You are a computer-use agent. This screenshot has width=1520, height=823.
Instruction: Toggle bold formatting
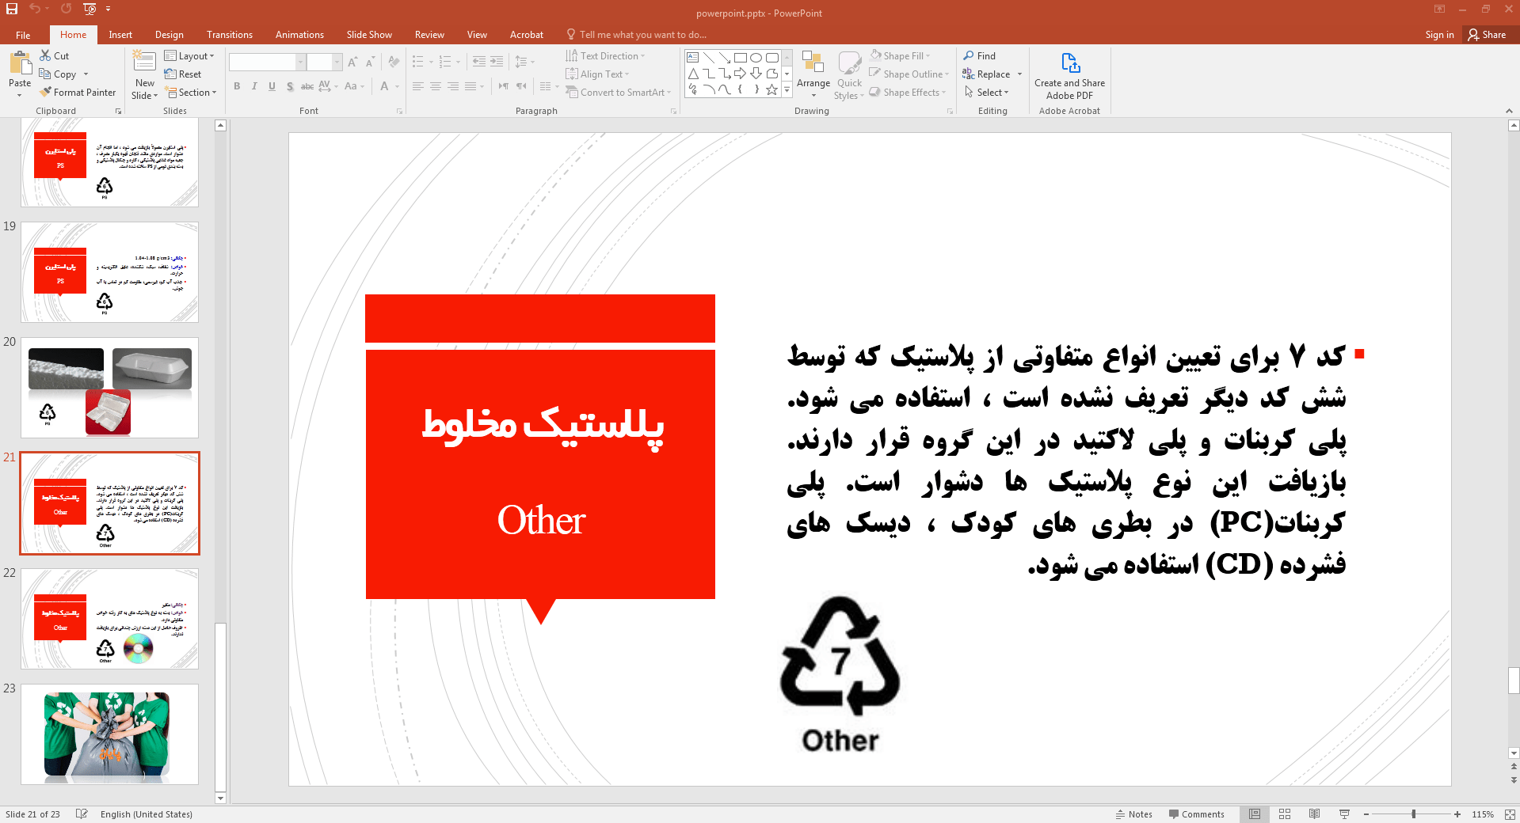click(236, 86)
